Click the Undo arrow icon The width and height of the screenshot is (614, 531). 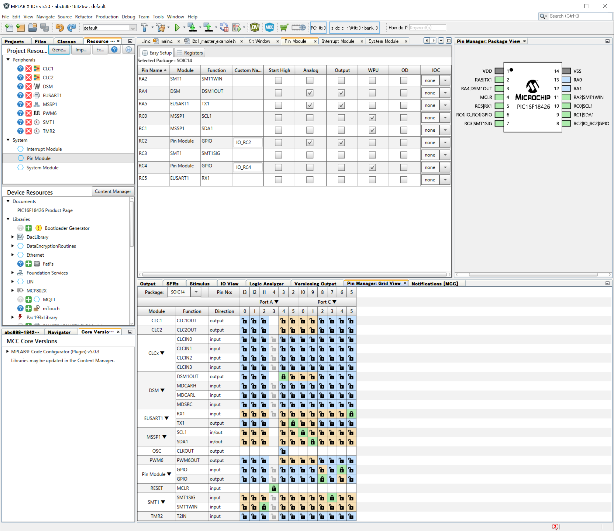click(59, 28)
